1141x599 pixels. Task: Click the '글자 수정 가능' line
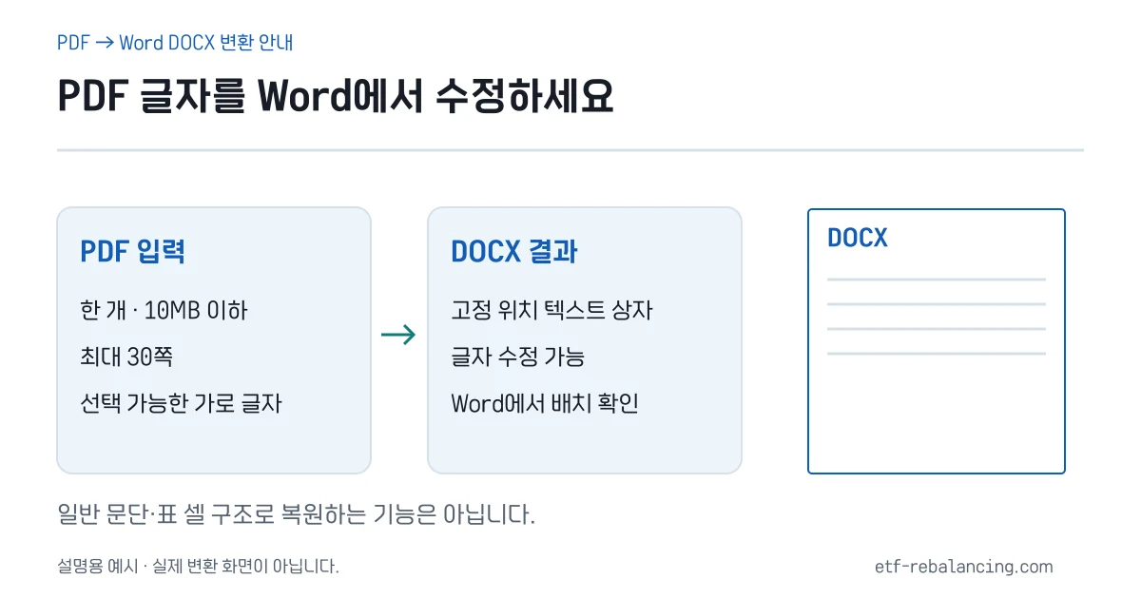(x=517, y=357)
